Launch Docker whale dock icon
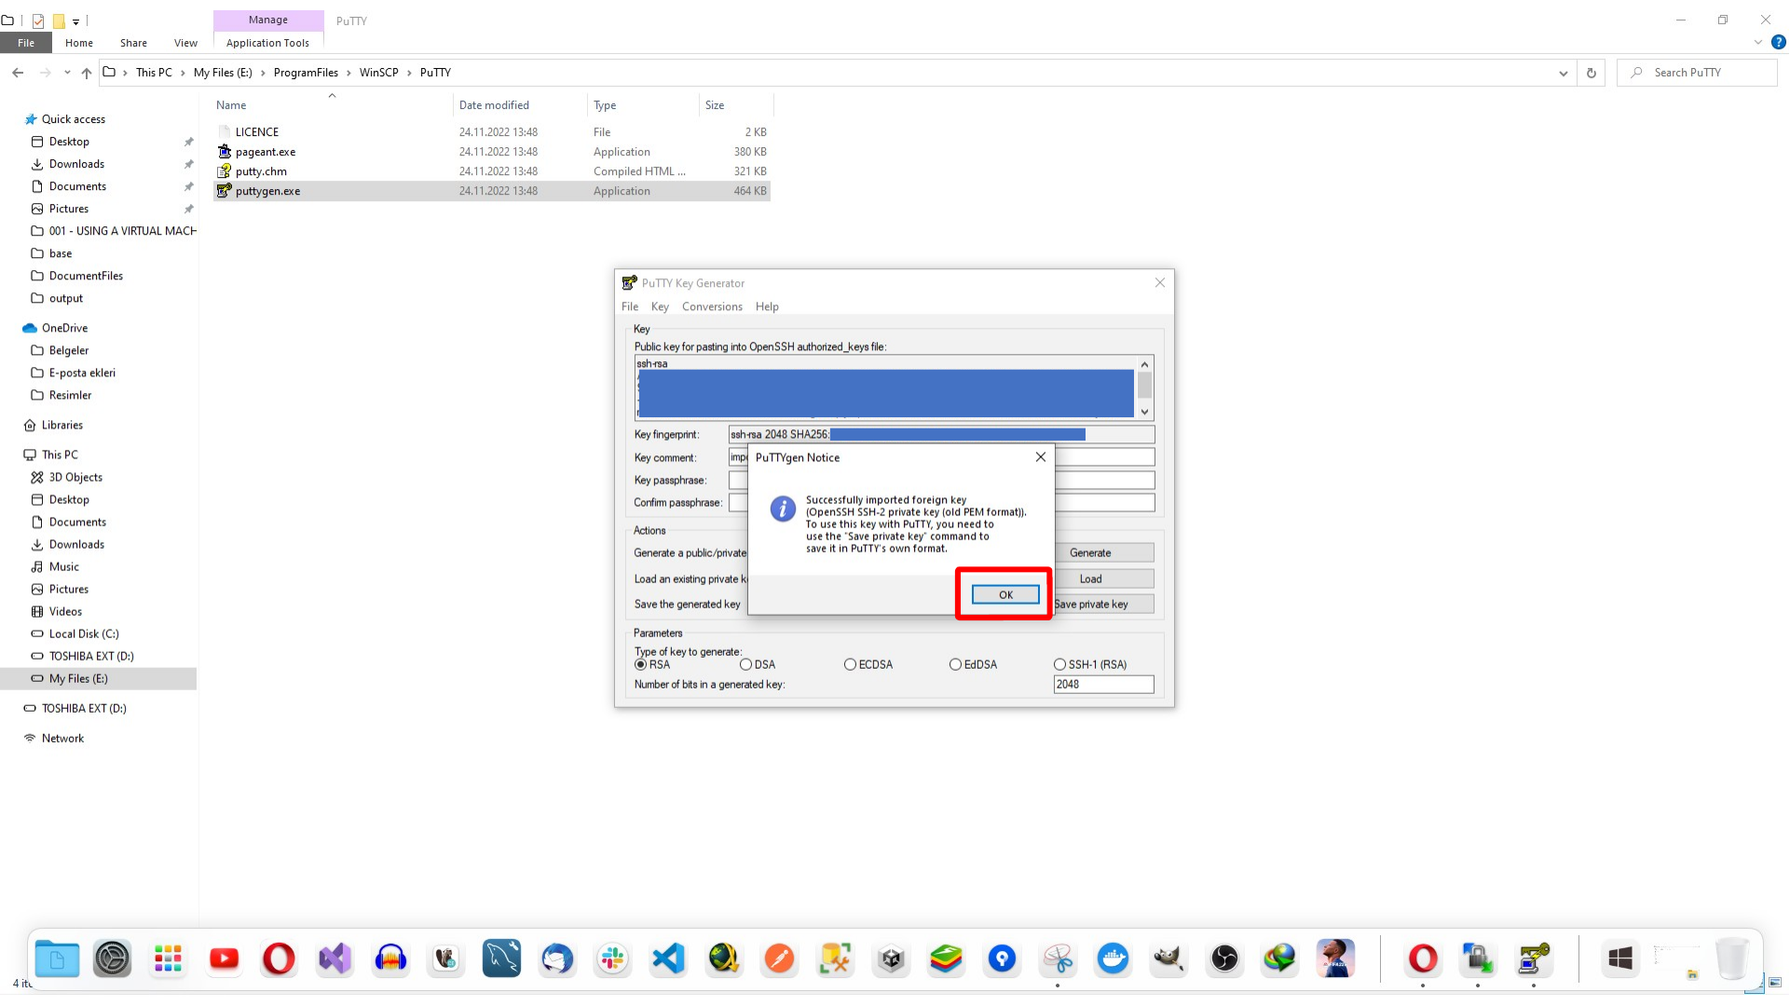 (1113, 958)
